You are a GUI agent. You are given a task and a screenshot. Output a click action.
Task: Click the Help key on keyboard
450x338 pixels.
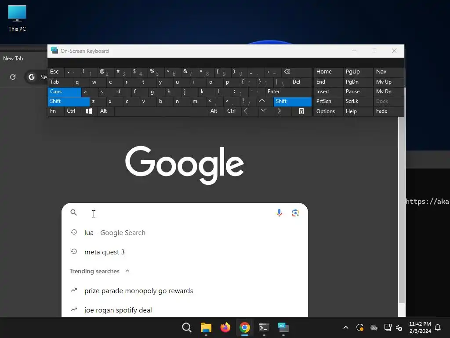click(358, 111)
